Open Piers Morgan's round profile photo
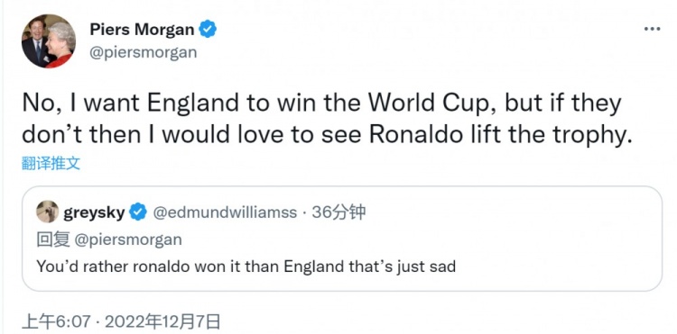The width and height of the screenshot is (677, 334). [49, 41]
